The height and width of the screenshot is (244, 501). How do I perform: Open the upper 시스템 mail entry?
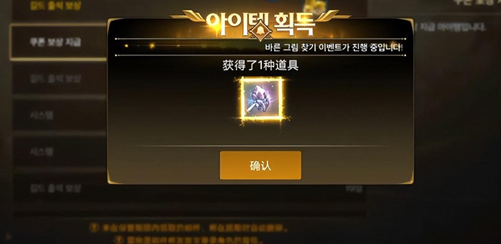(x=58, y=115)
